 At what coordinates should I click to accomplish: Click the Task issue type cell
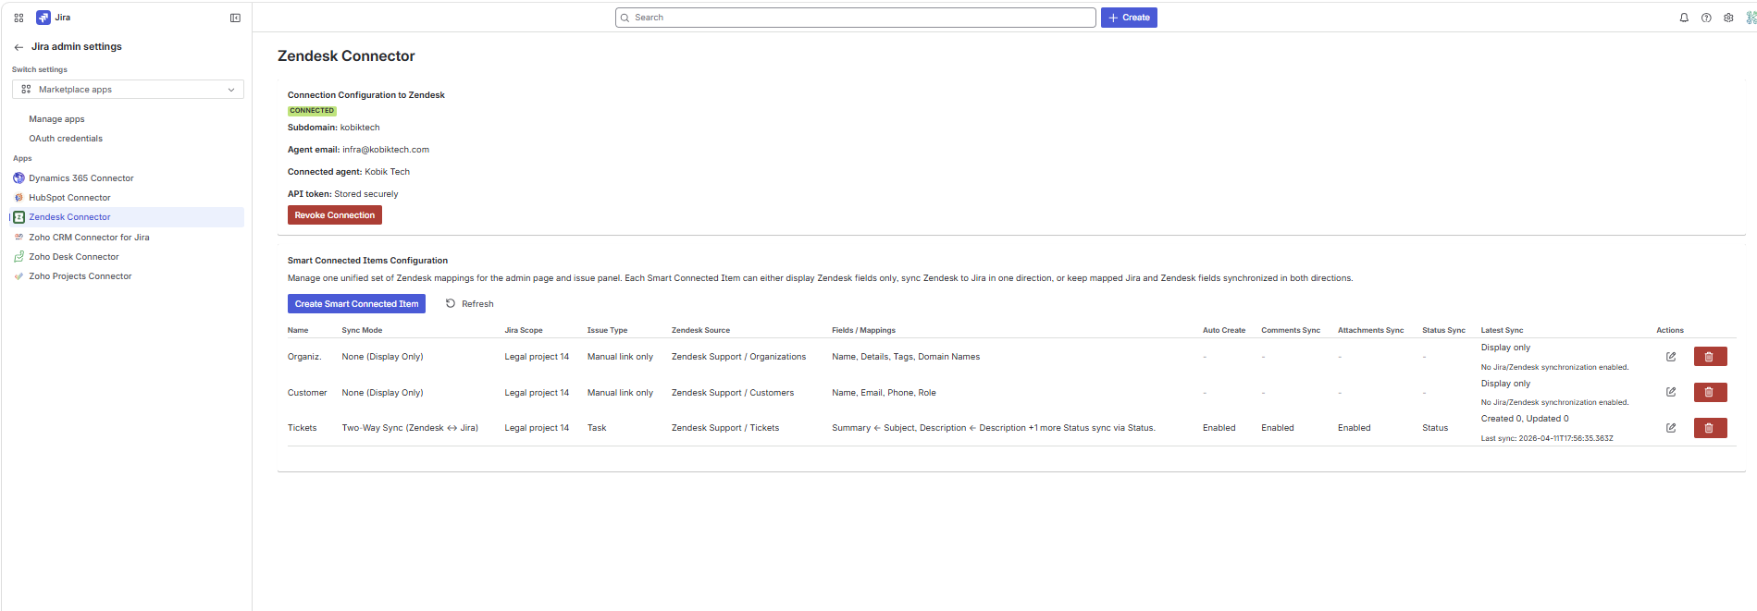pos(597,428)
